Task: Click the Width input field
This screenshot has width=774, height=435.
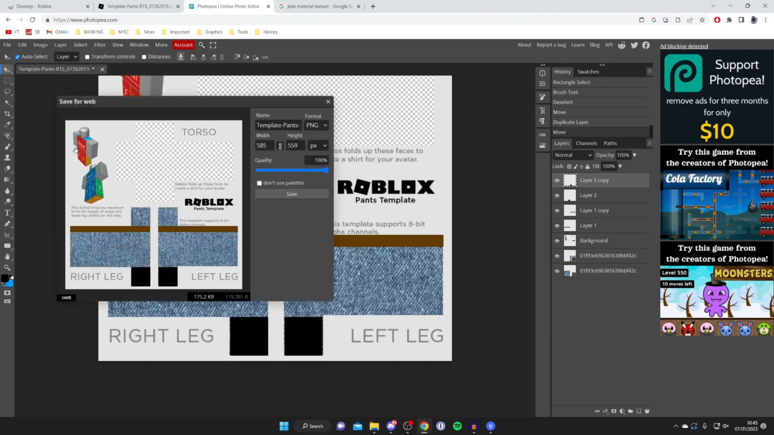Action: (x=265, y=145)
